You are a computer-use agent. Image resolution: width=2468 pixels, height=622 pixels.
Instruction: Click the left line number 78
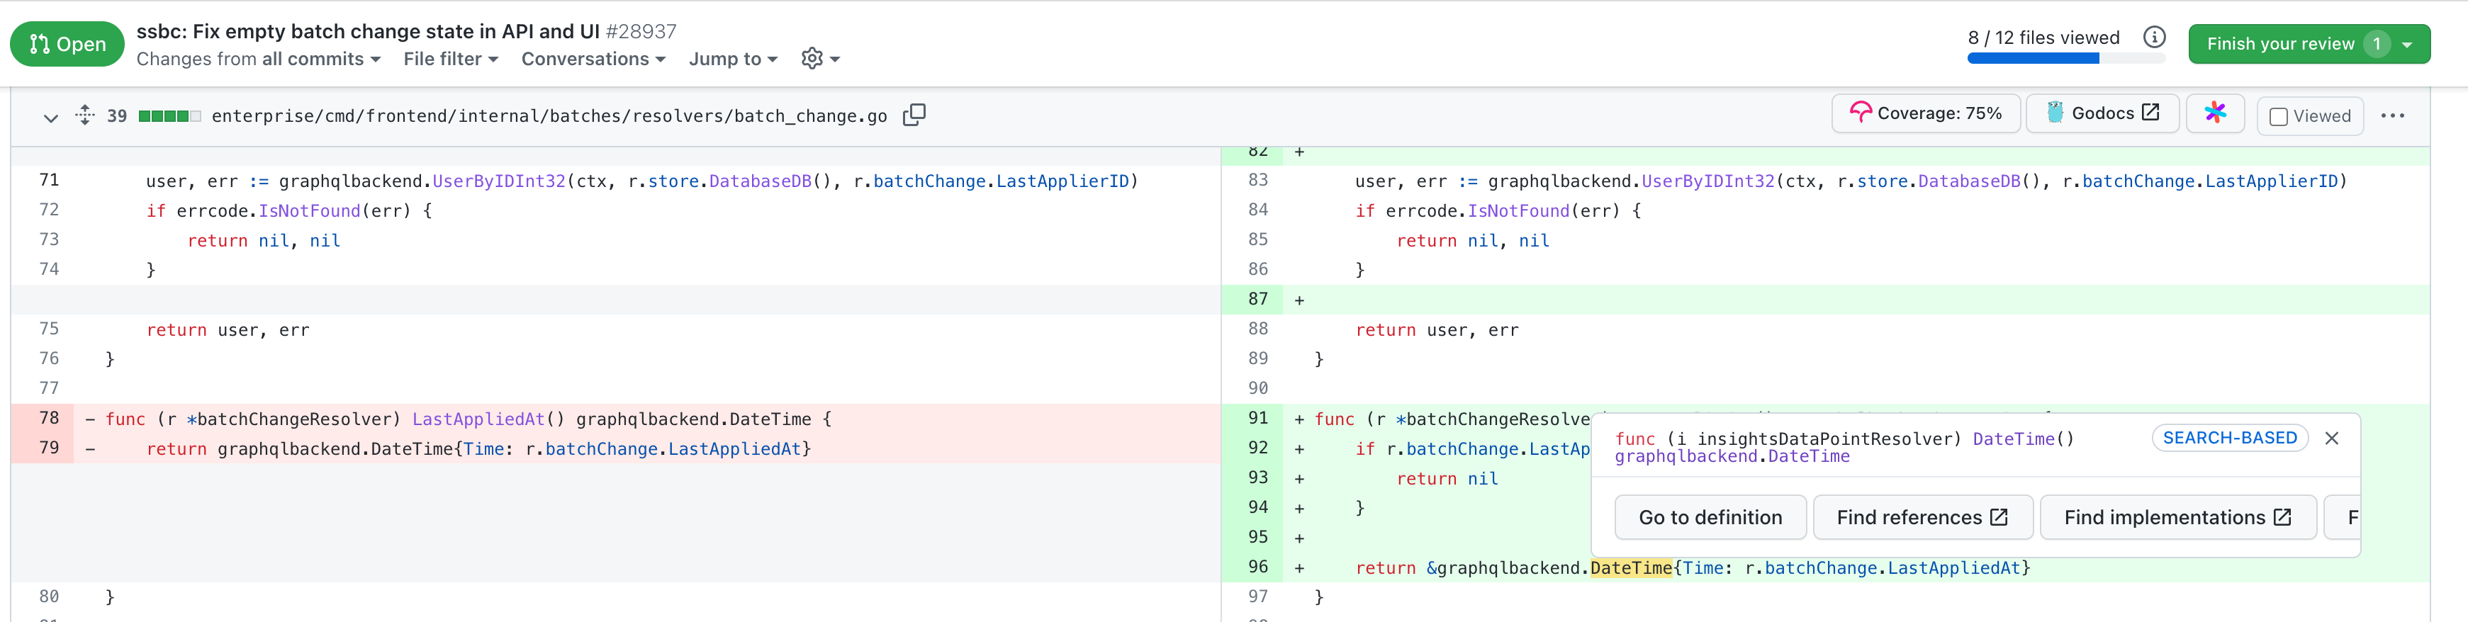pos(49,418)
